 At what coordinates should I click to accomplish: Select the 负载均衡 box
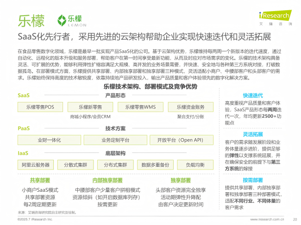(195, 165)
